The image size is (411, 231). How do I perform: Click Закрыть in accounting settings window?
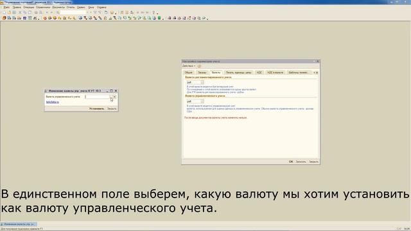click(x=314, y=162)
